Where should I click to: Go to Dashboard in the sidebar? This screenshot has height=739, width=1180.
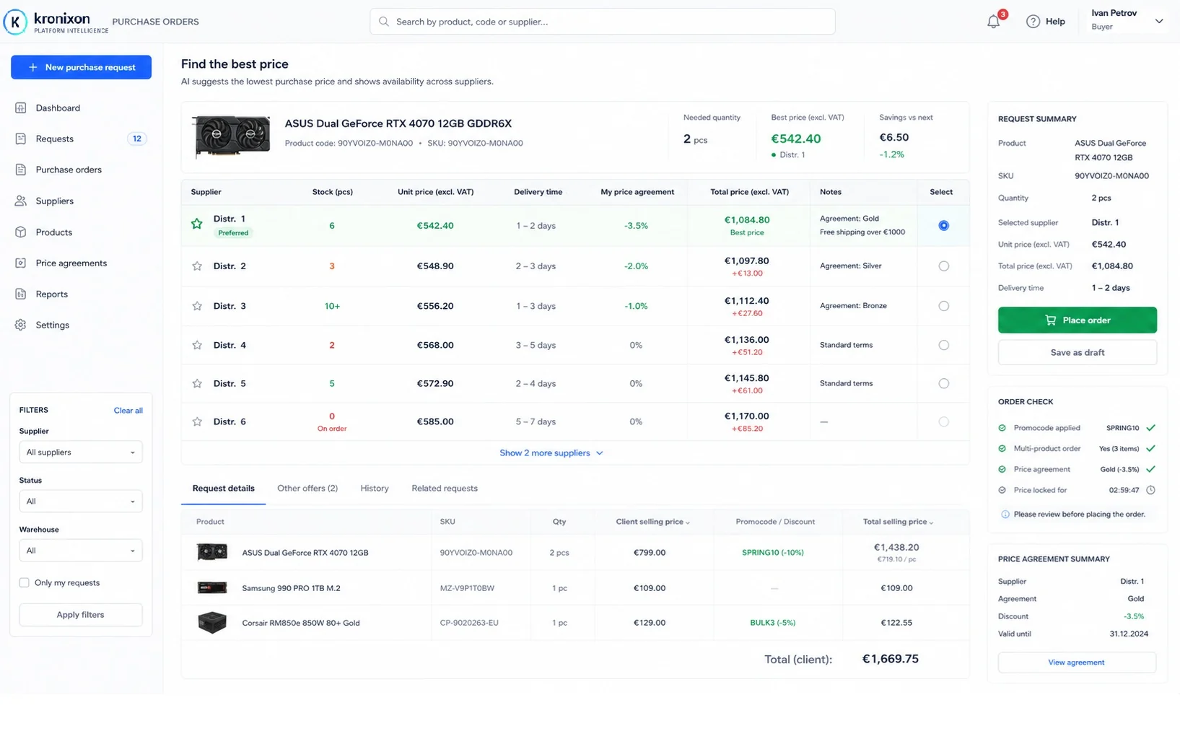tap(58, 108)
